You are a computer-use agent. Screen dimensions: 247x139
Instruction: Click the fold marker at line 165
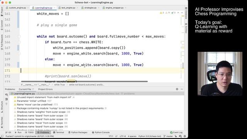(x=19, y=37)
